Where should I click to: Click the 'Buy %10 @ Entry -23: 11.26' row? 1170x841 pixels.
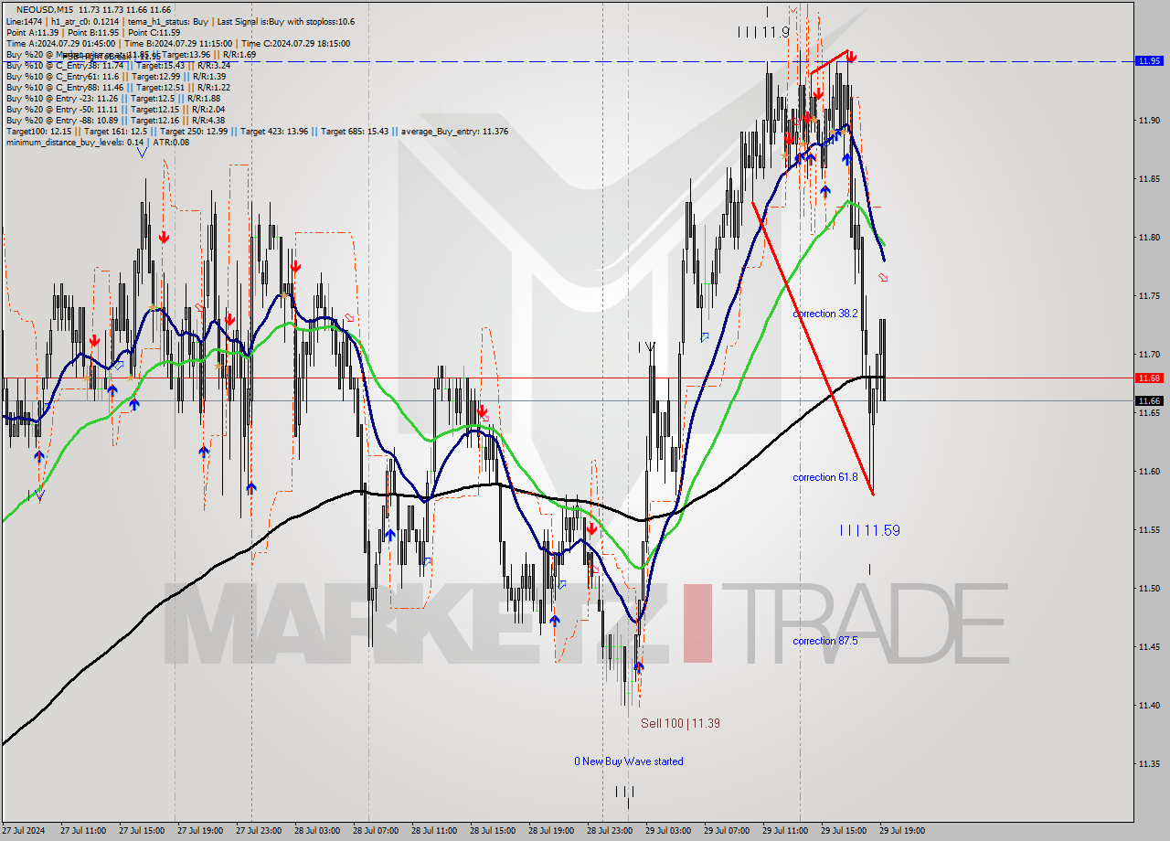tap(112, 98)
